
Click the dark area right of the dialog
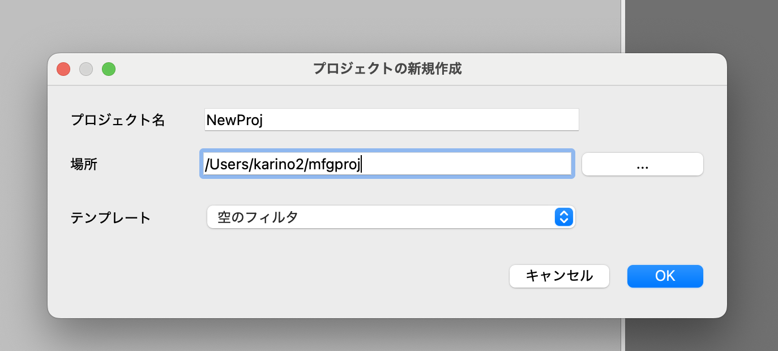tap(753, 170)
